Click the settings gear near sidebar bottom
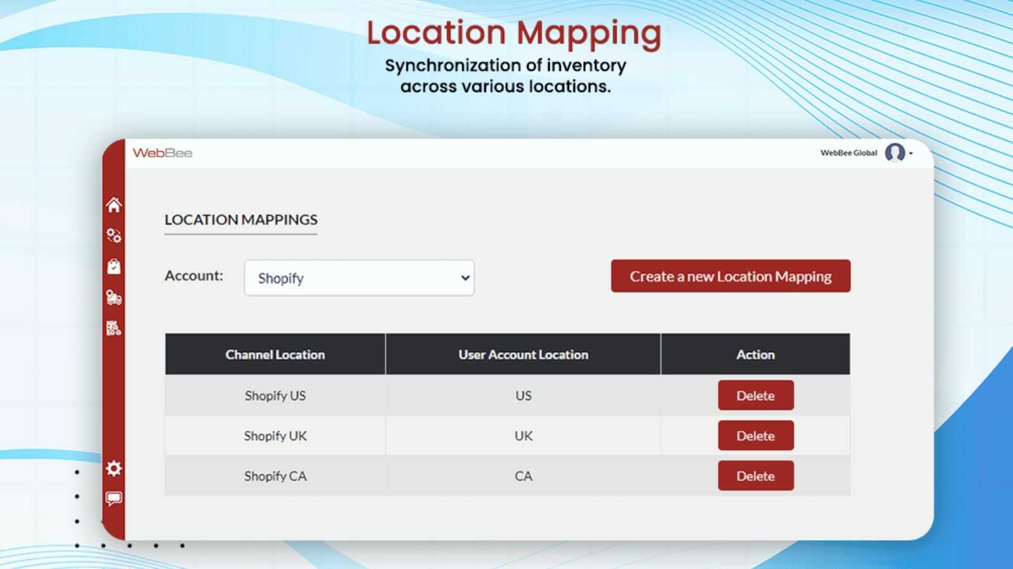 pos(113,469)
